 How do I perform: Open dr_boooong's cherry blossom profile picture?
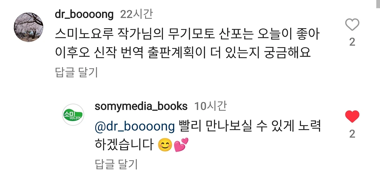[28, 27]
